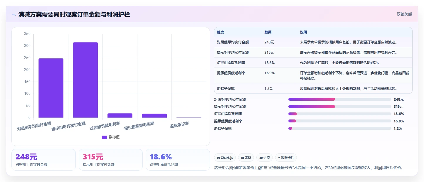Click the chart icon in Chart.js tag
This screenshot has height=182, width=424.
218,158
